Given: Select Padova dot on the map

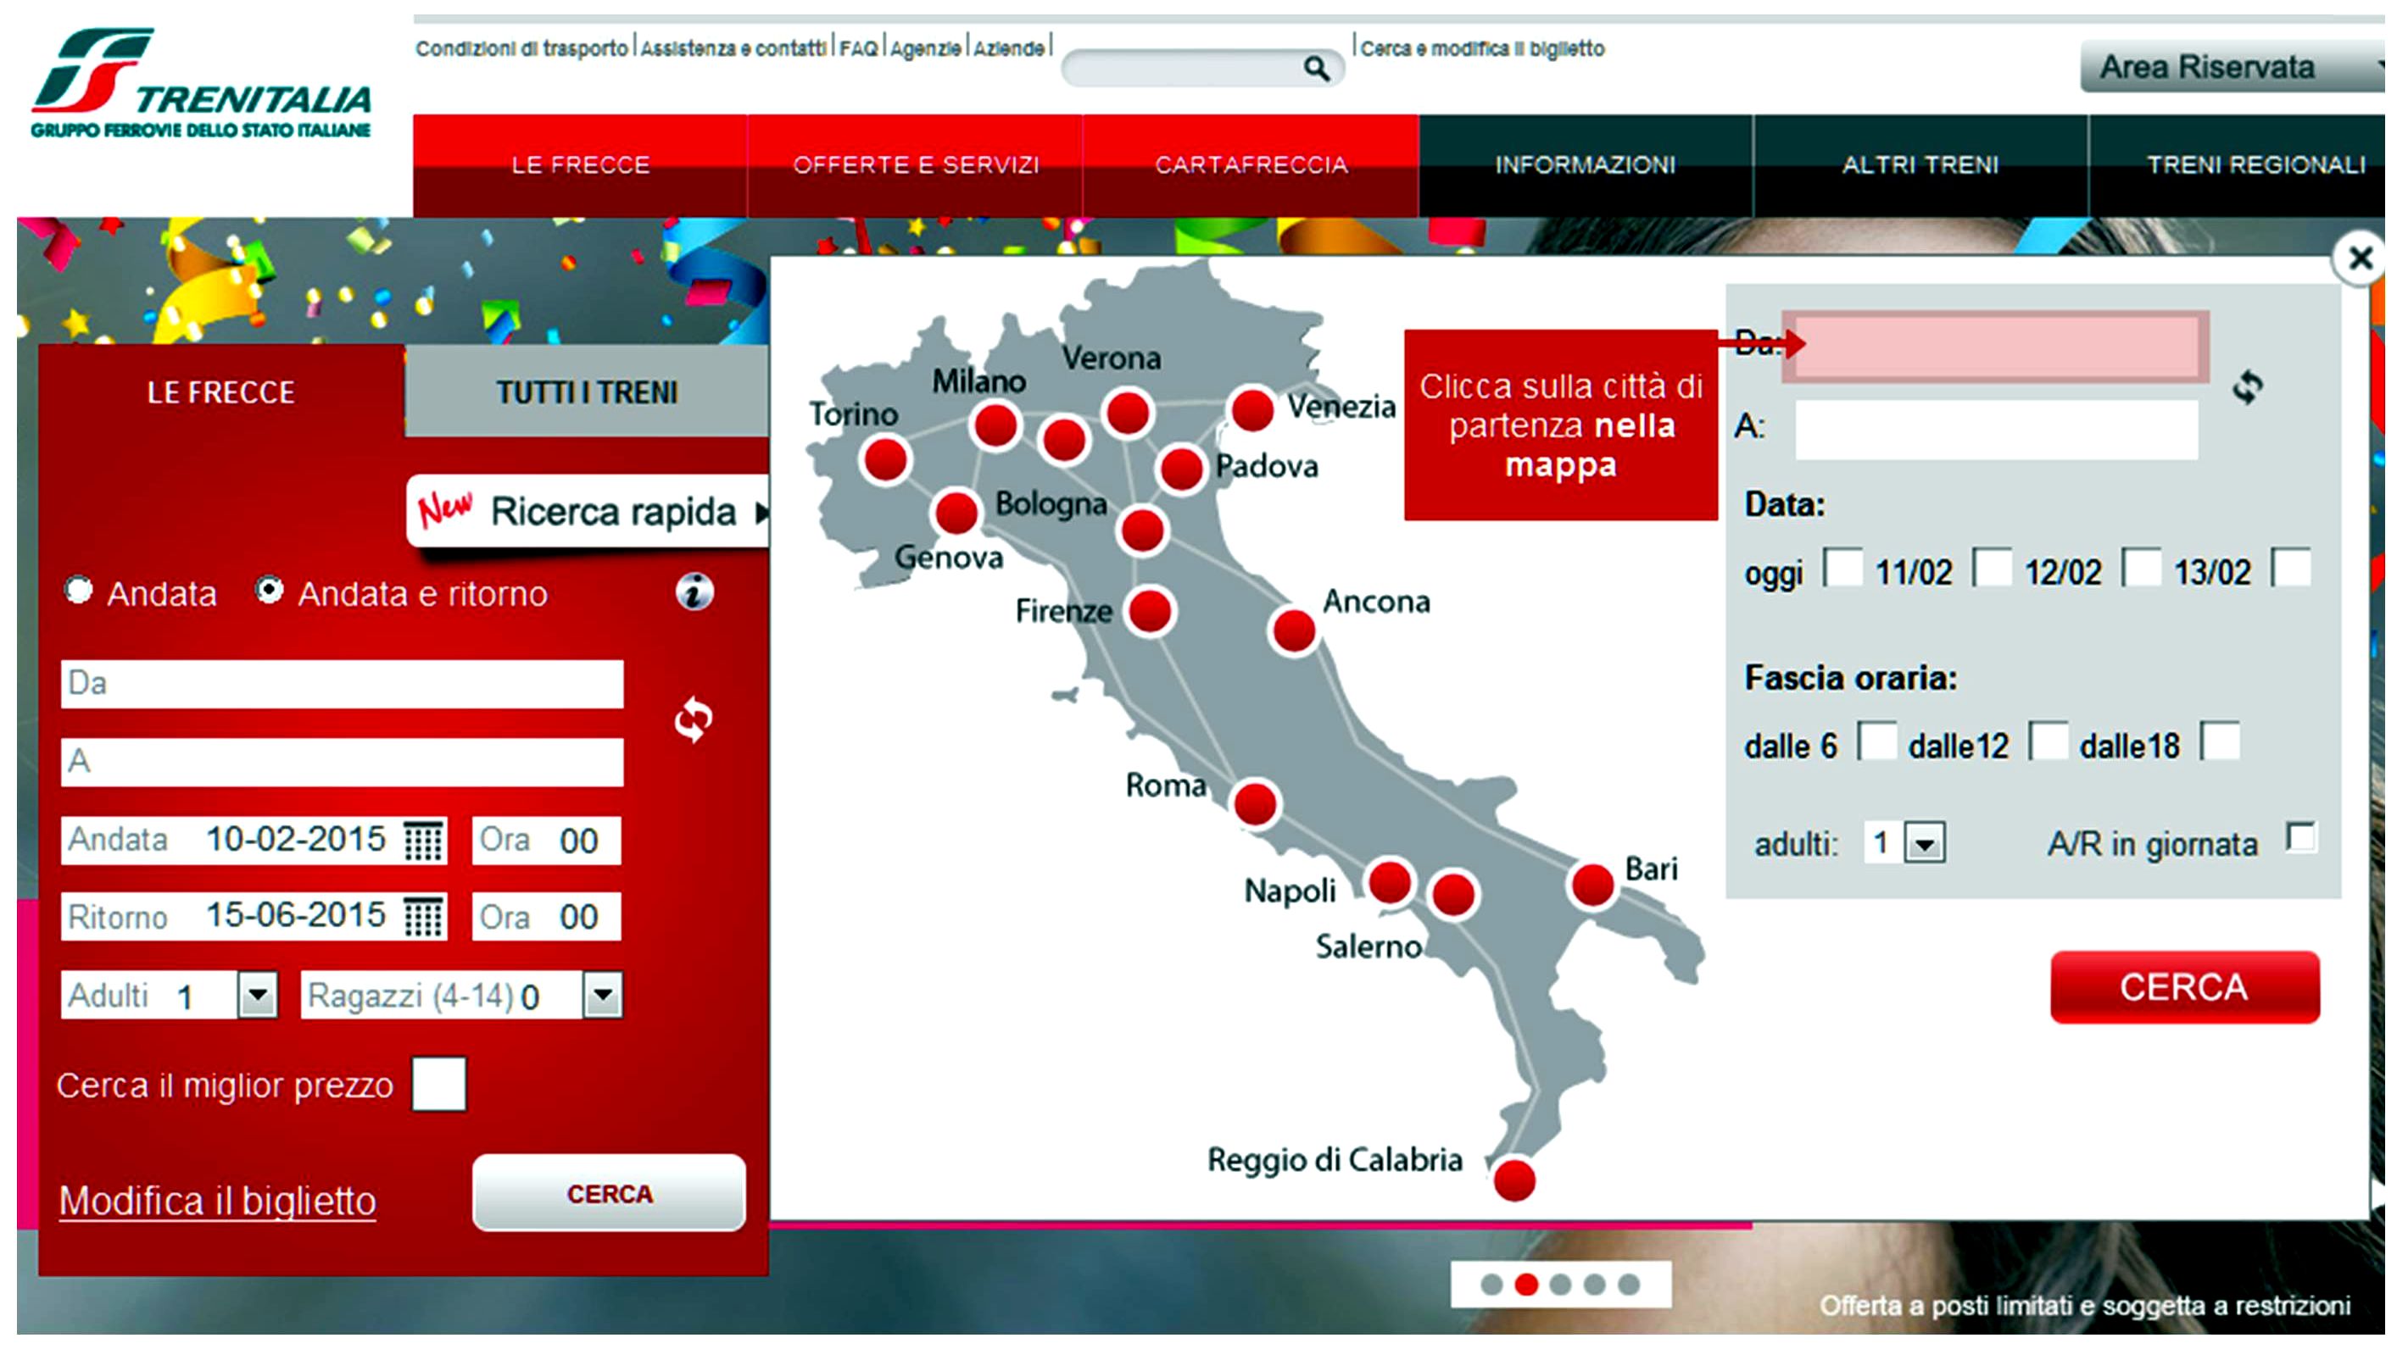Looking at the screenshot, I should 1181,469.
